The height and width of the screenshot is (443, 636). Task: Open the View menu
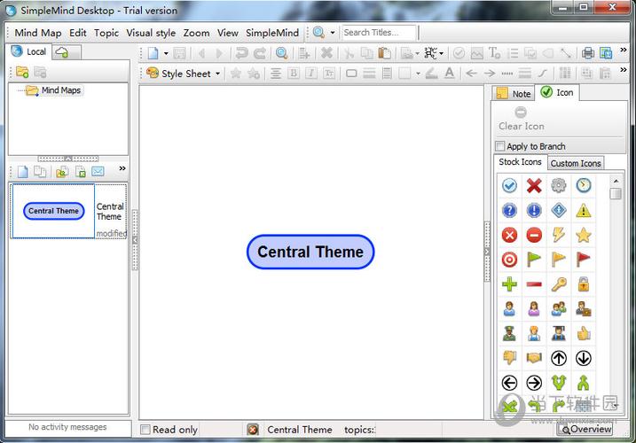click(x=228, y=33)
